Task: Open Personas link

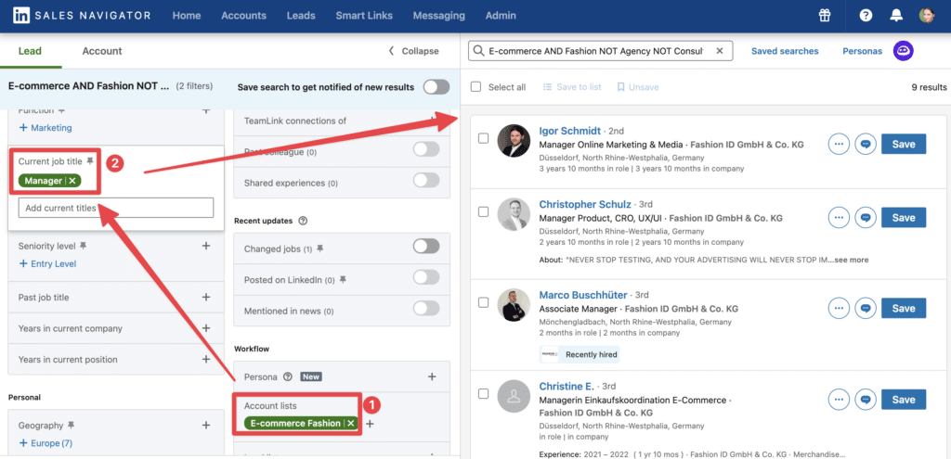Action: click(862, 51)
